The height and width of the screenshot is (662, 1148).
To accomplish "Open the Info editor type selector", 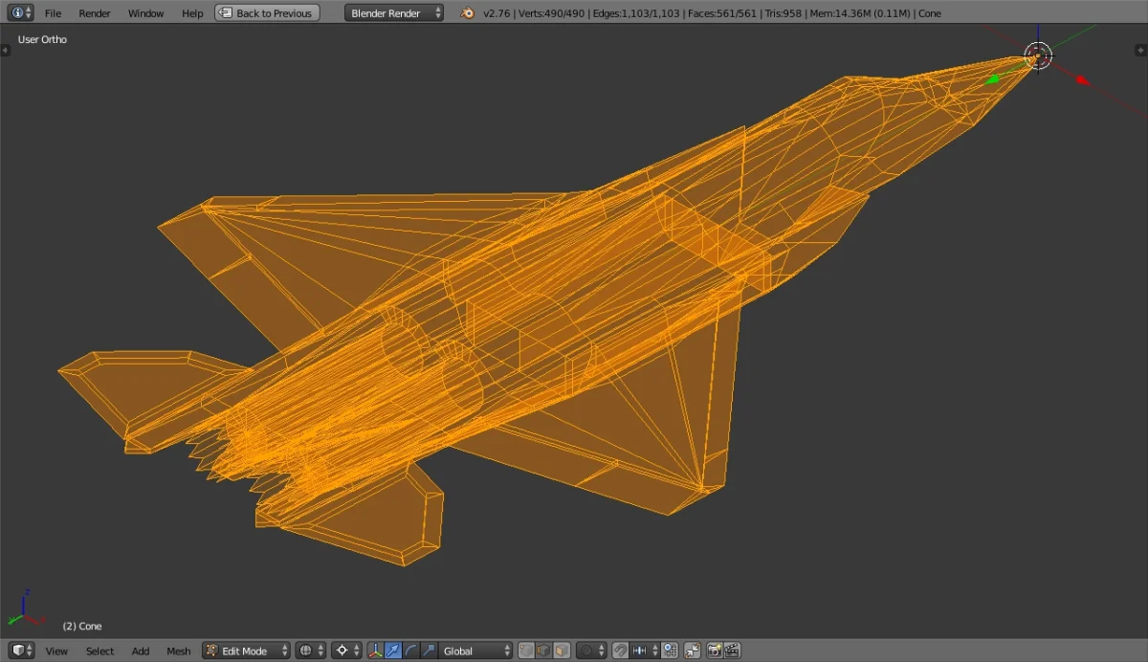I will click(21, 12).
